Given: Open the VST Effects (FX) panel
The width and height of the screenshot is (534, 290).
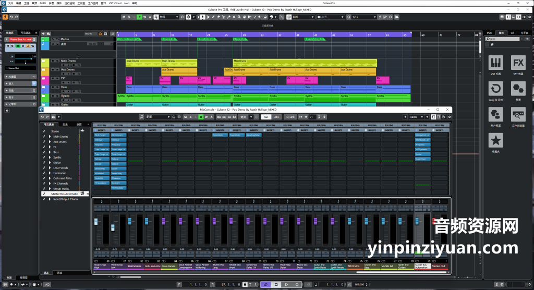Looking at the screenshot, I should pos(518,63).
